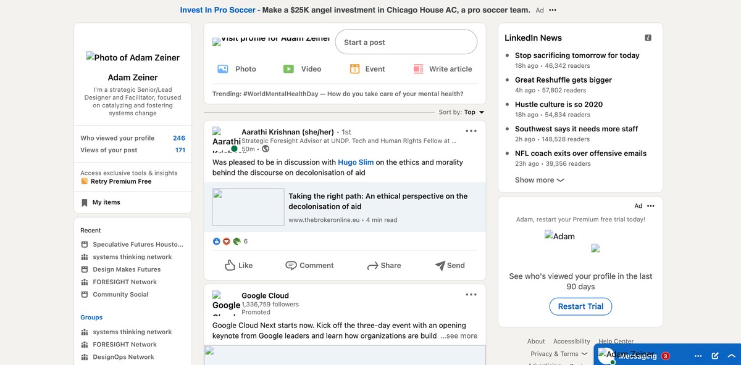Compose a new message from Messaging bar

[715, 356]
